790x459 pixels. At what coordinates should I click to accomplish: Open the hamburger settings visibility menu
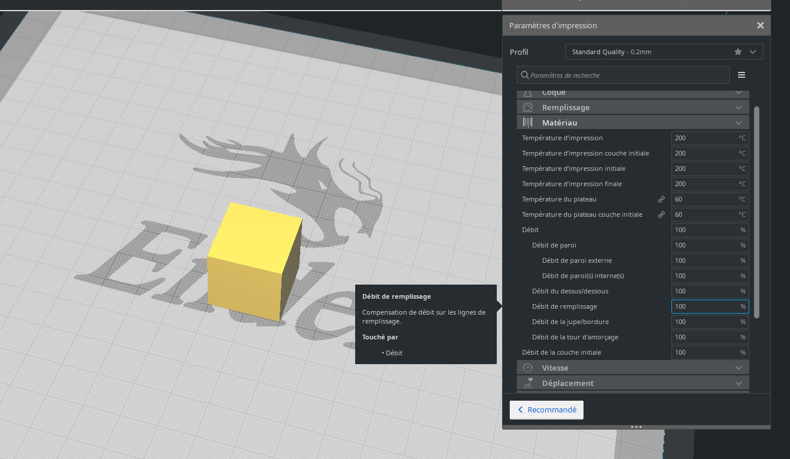[742, 75]
